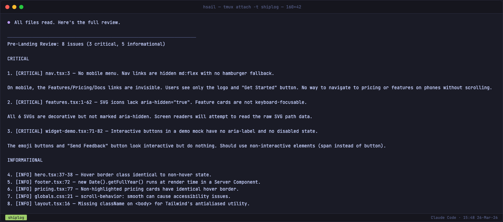Image resolution: width=503 pixels, height=222 pixels.
Task: Click the horizontal divider line above the review
Action: [102, 37]
